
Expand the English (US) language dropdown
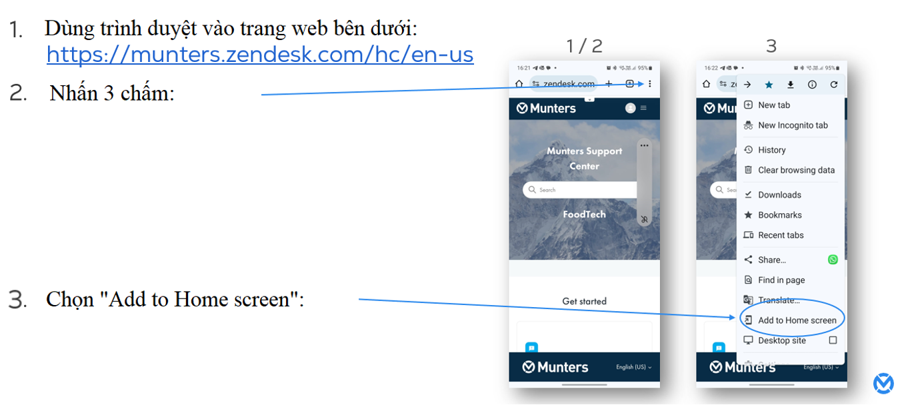point(633,367)
